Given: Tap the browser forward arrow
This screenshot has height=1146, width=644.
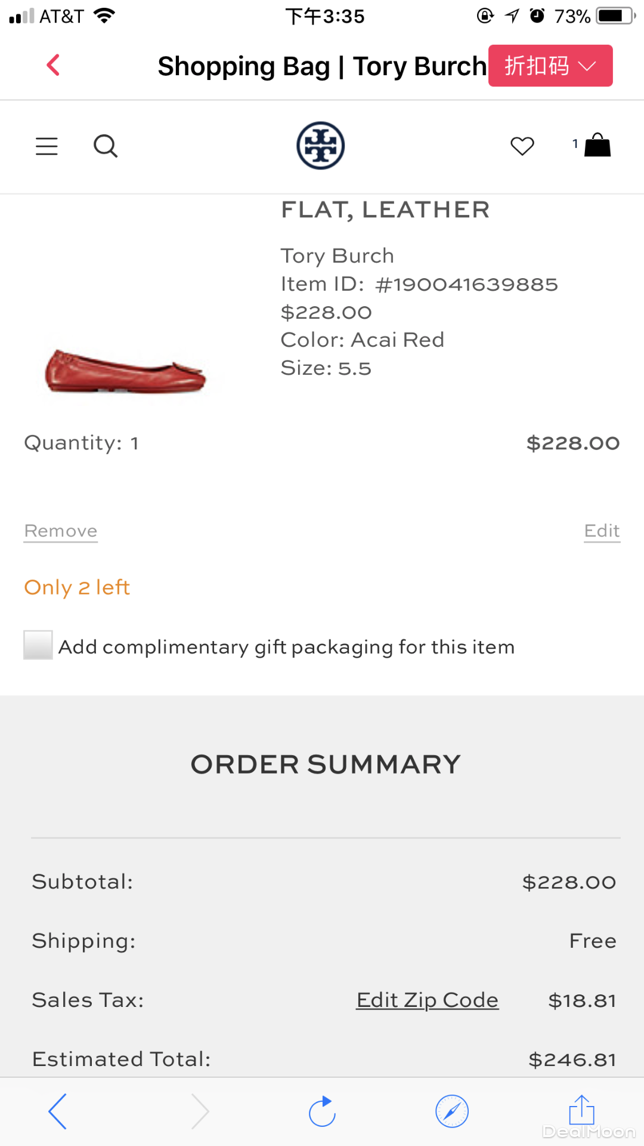Looking at the screenshot, I should pyautogui.click(x=200, y=1111).
